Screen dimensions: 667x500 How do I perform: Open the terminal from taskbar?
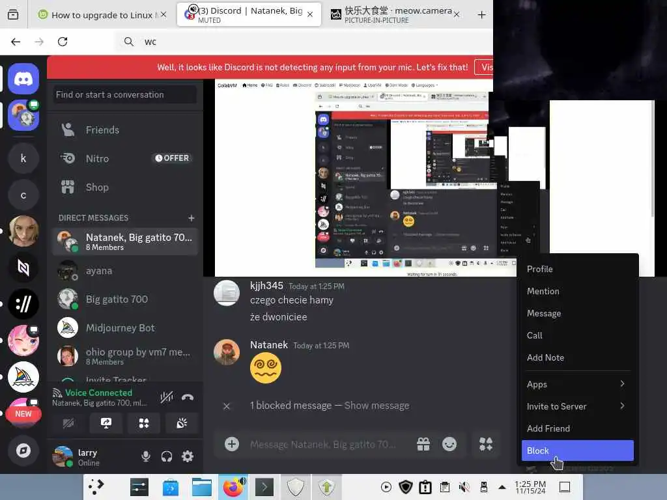tap(264, 487)
